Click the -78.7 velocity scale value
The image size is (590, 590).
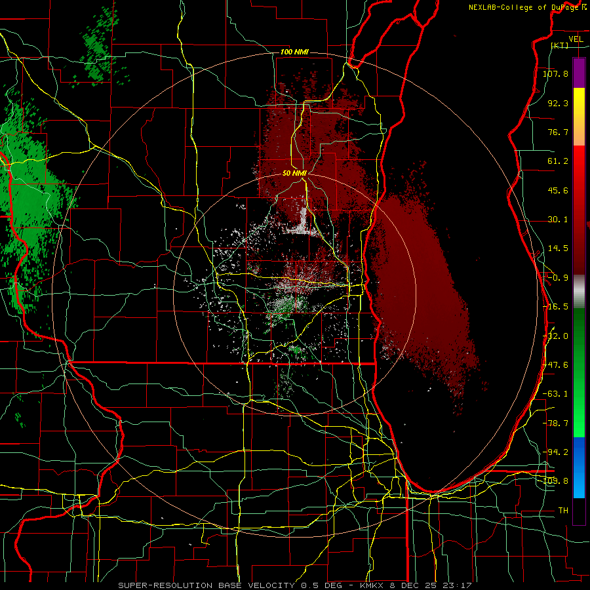[x=556, y=423]
